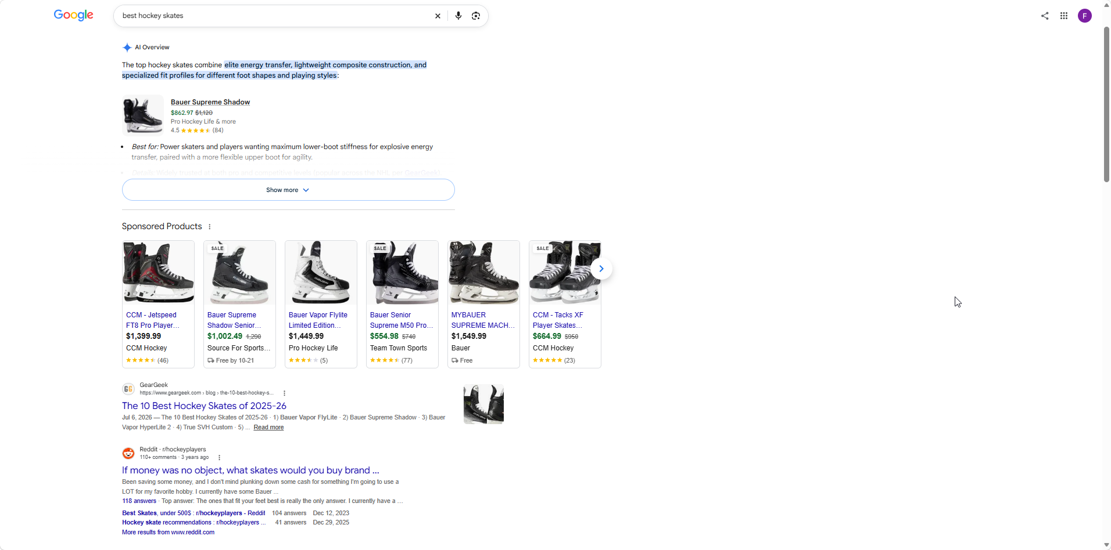Click the Sponsored Products heading

162,226
